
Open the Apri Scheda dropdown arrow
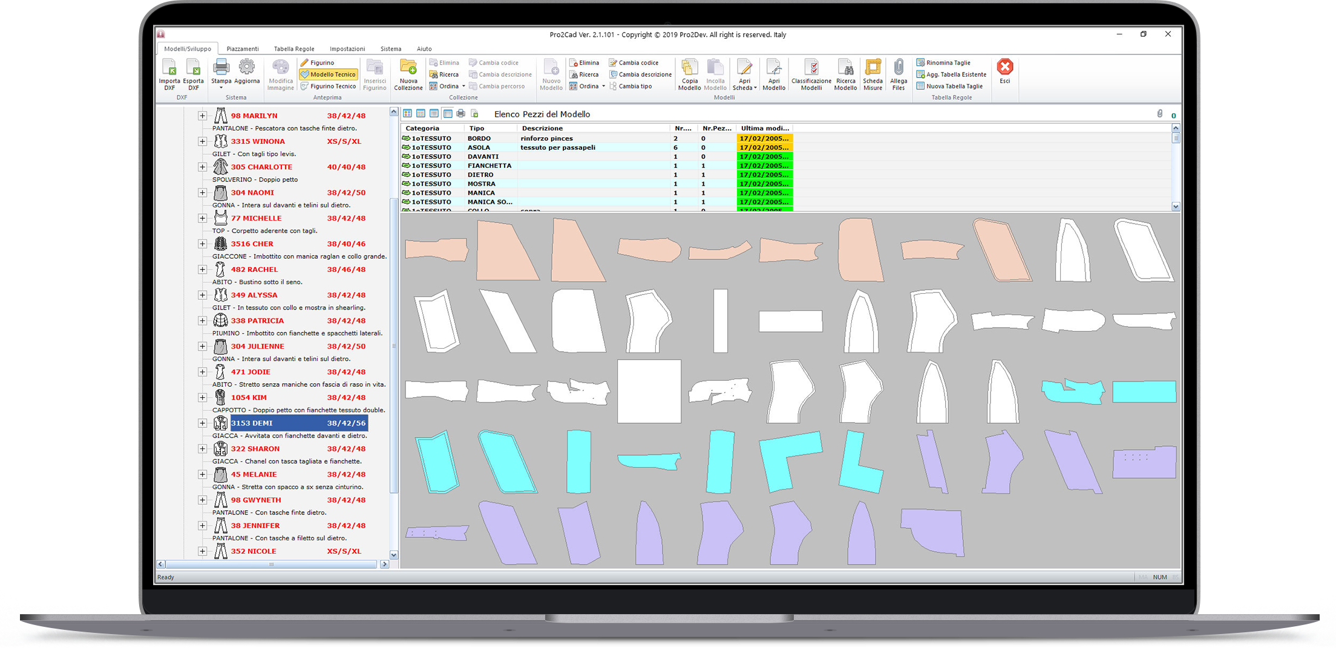pyautogui.click(x=755, y=88)
